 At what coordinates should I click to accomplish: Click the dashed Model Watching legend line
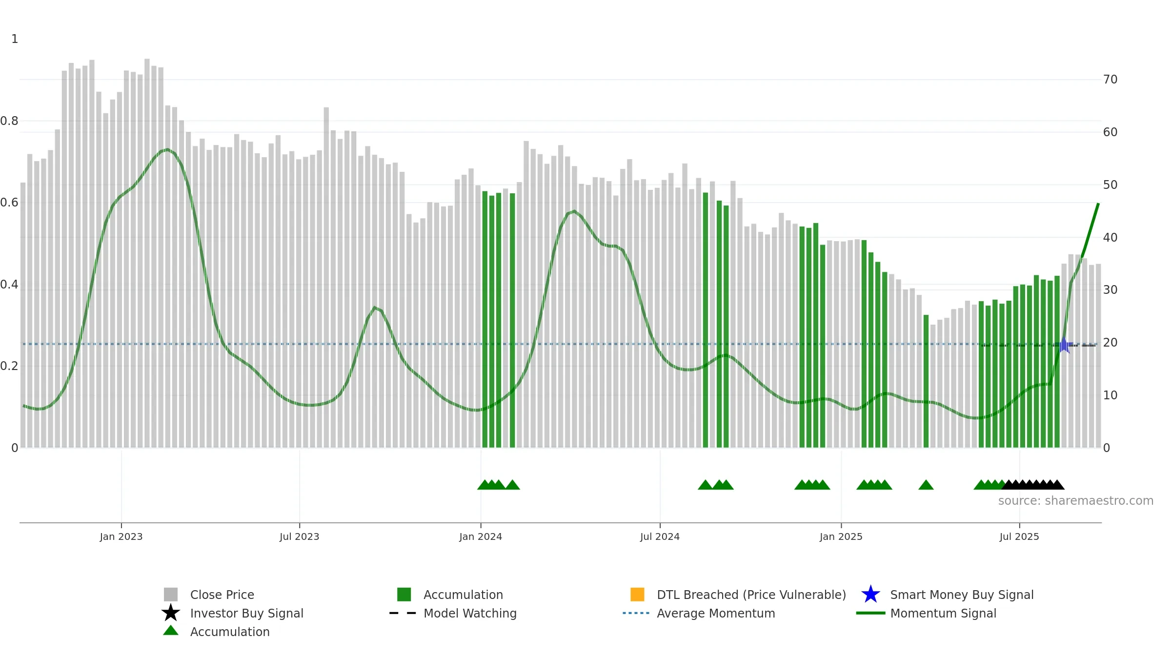[x=403, y=613]
